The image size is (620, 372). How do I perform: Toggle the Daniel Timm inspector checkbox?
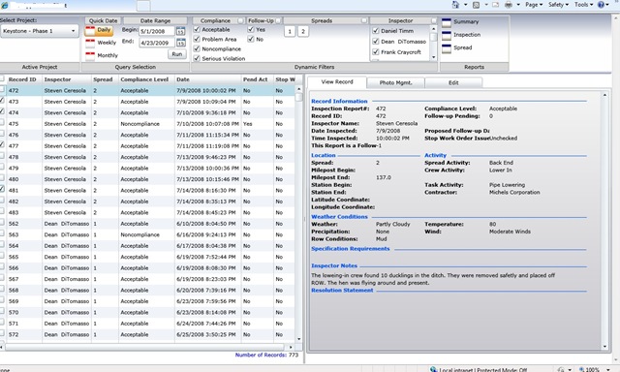[x=376, y=30]
